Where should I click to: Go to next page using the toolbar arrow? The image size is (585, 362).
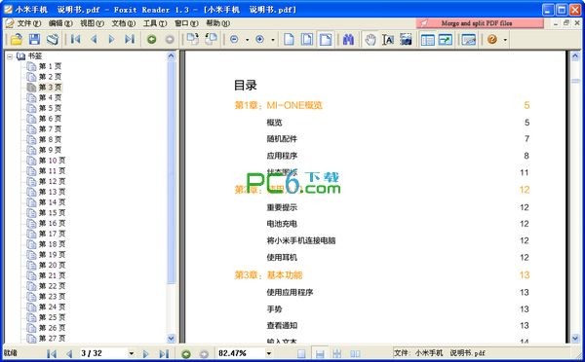[111, 39]
